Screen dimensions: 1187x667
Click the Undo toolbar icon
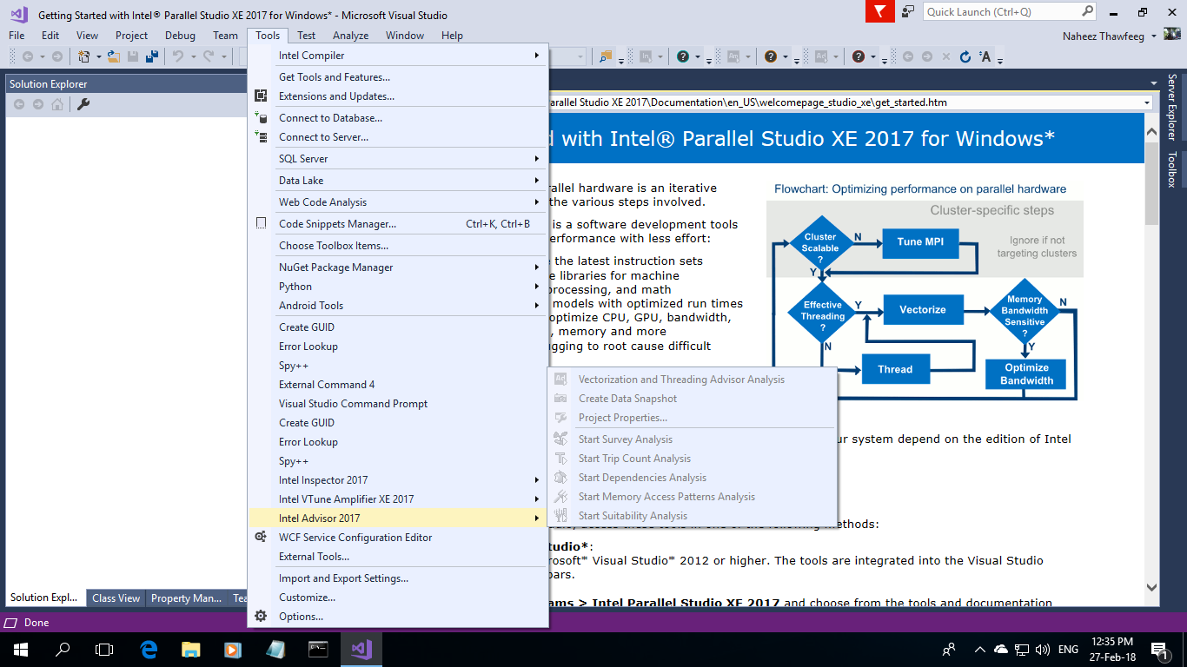click(177, 56)
